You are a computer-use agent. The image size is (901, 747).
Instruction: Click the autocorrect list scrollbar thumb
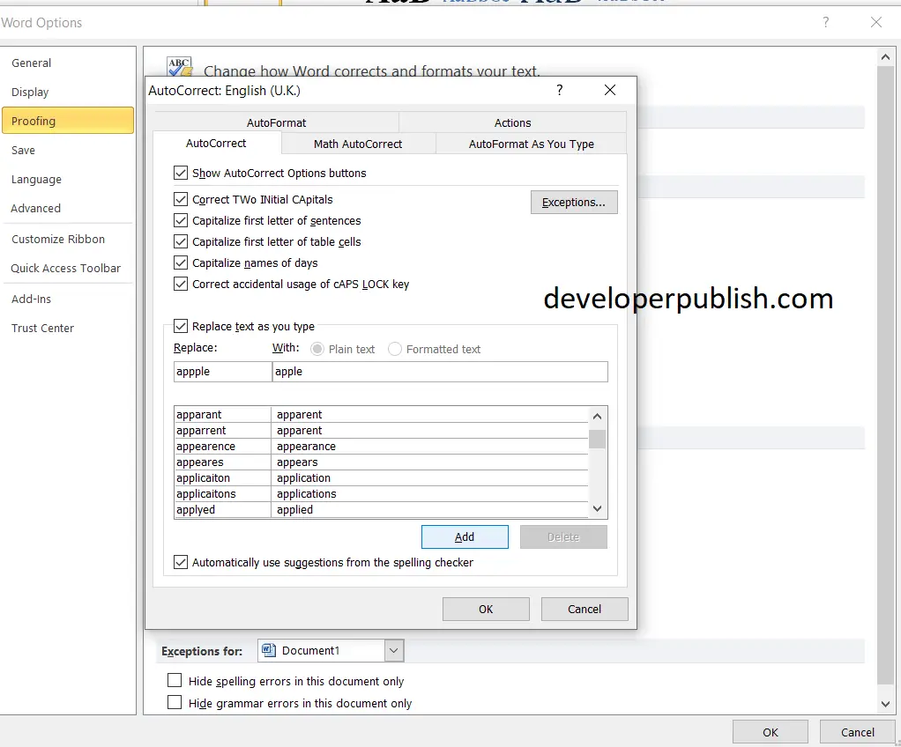pos(597,440)
